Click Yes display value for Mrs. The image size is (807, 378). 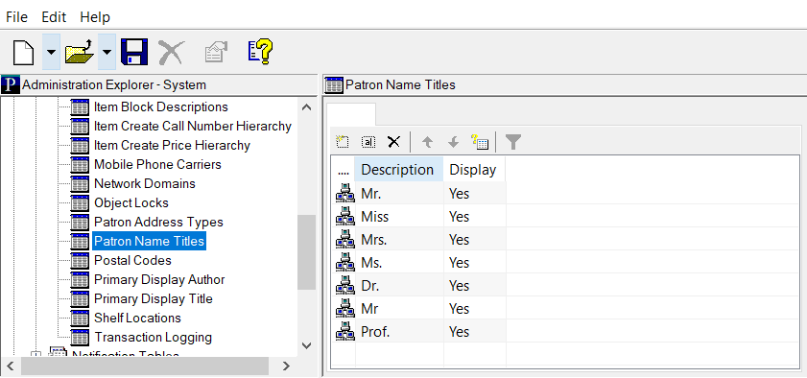click(459, 240)
